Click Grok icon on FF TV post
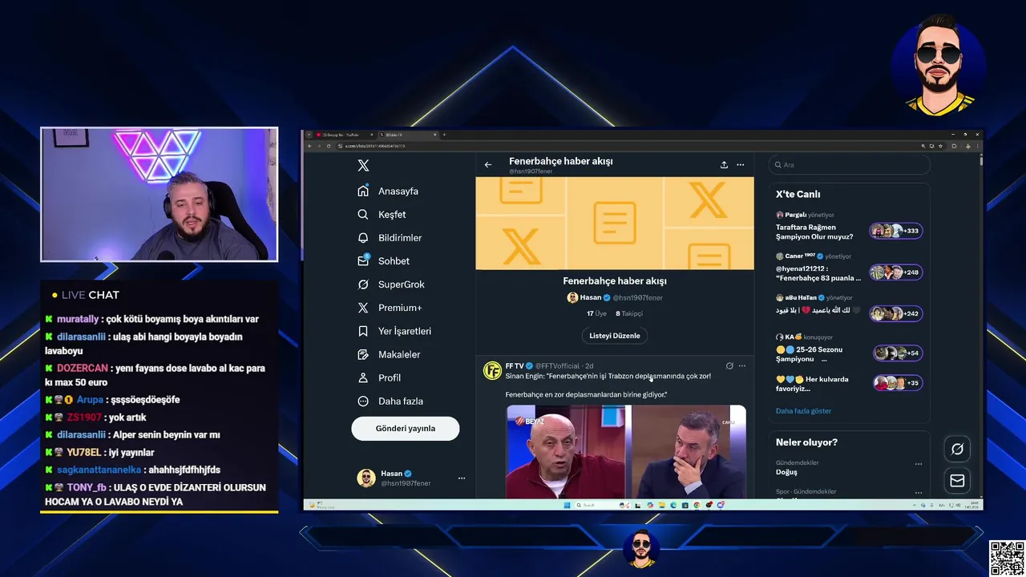This screenshot has height=577, width=1026. [729, 366]
